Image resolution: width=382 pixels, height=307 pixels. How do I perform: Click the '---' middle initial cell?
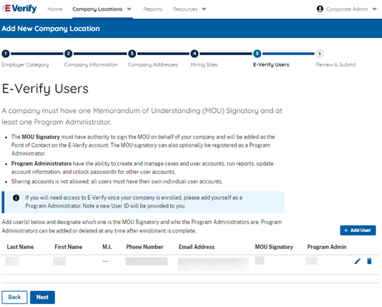[x=105, y=261]
